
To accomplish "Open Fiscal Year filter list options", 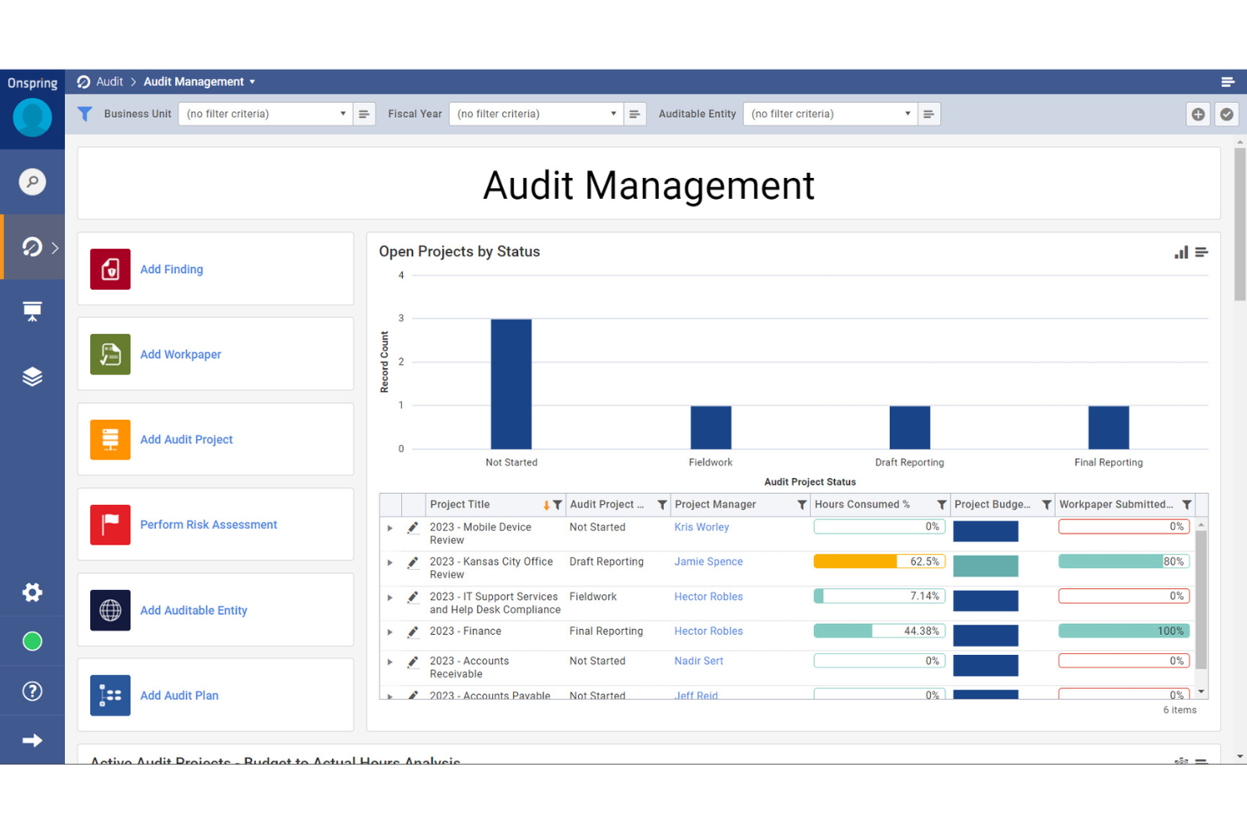I will coord(634,114).
